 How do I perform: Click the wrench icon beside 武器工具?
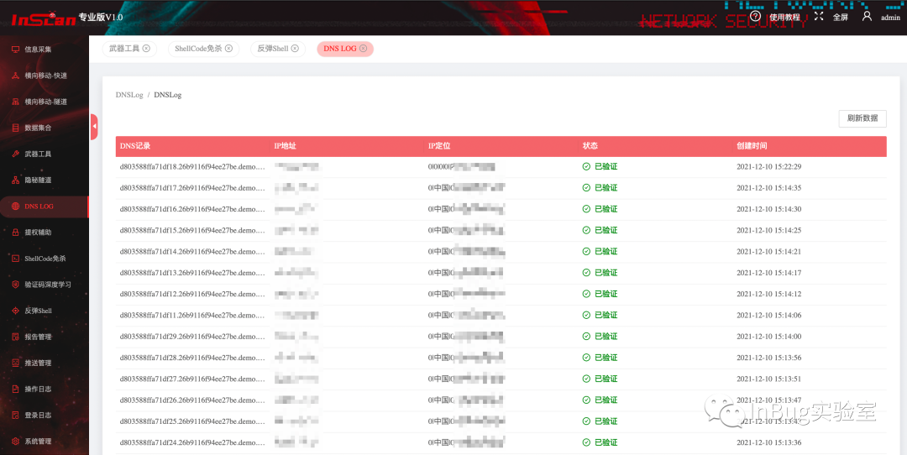pos(16,154)
